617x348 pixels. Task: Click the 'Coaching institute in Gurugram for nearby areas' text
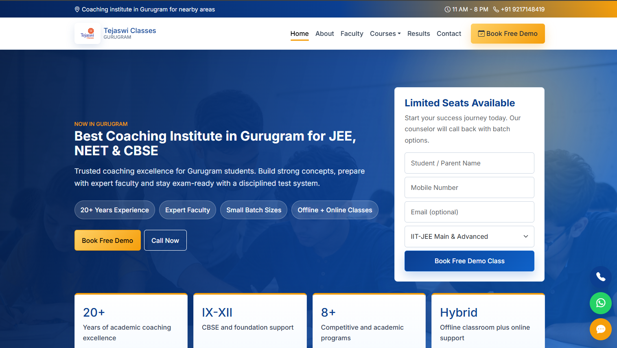click(x=148, y=9)
